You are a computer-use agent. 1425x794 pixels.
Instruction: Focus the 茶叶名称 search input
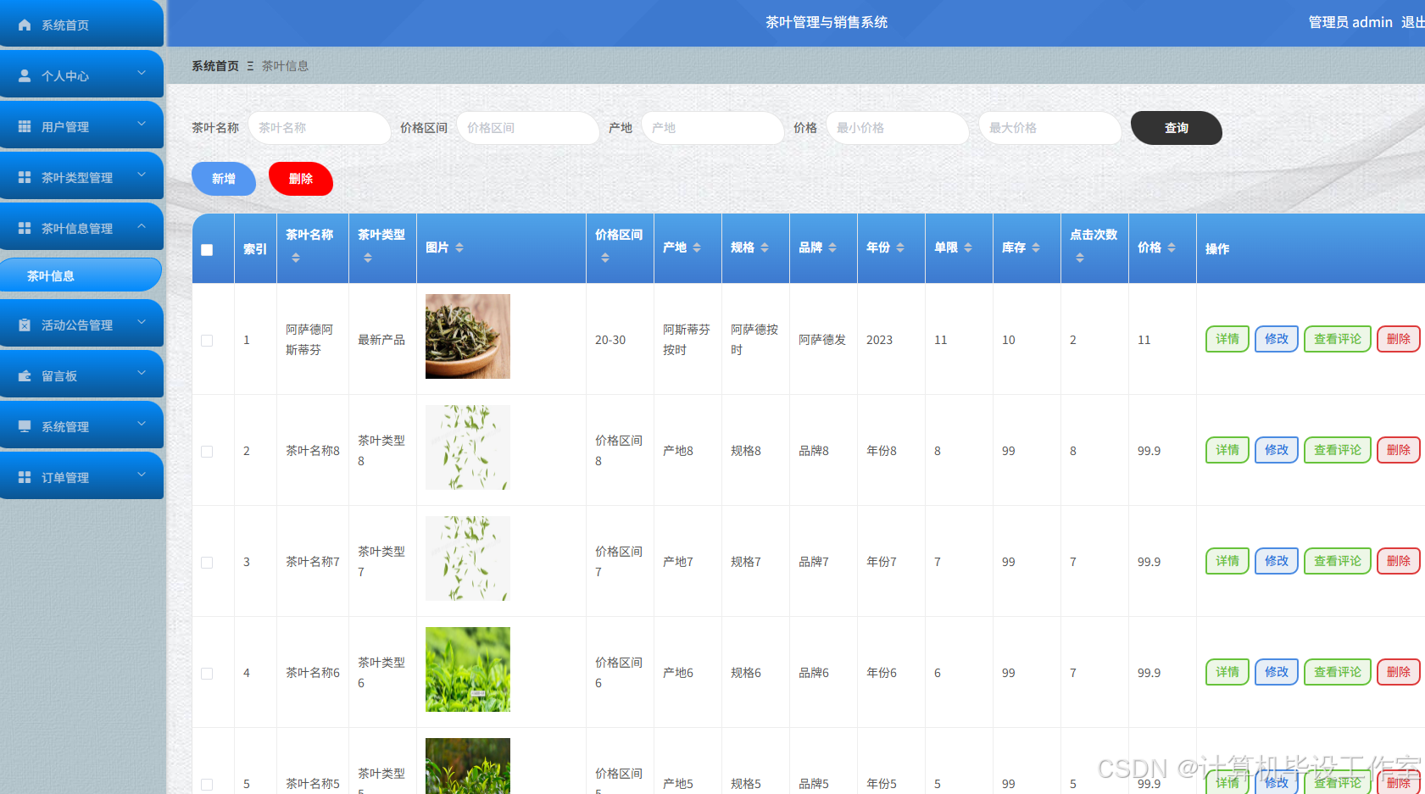point(319,128)
